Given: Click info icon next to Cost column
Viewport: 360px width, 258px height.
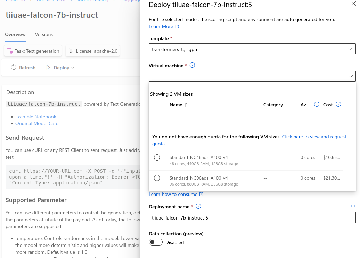Looking at the screenshot, I should coord(338,104).
